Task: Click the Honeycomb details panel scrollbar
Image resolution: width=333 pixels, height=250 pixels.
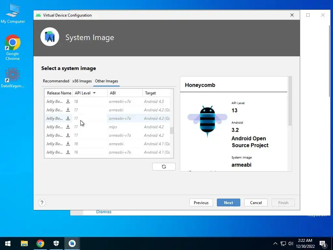Action: pos(290,101)
